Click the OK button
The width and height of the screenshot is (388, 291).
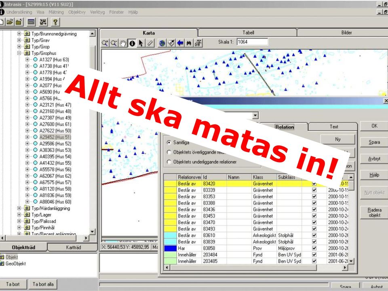[x=374, y=126]
